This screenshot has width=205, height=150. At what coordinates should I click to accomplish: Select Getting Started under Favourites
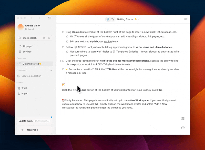click(34, 64)
